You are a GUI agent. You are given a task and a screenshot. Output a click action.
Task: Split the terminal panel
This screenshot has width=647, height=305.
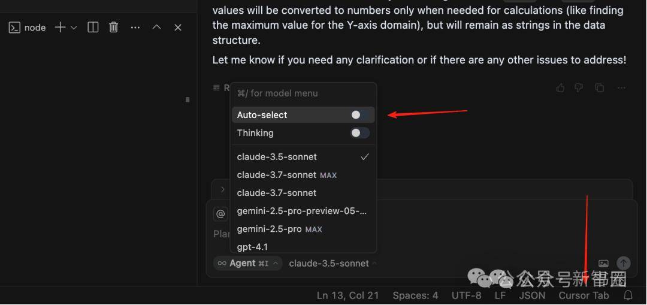93,28
